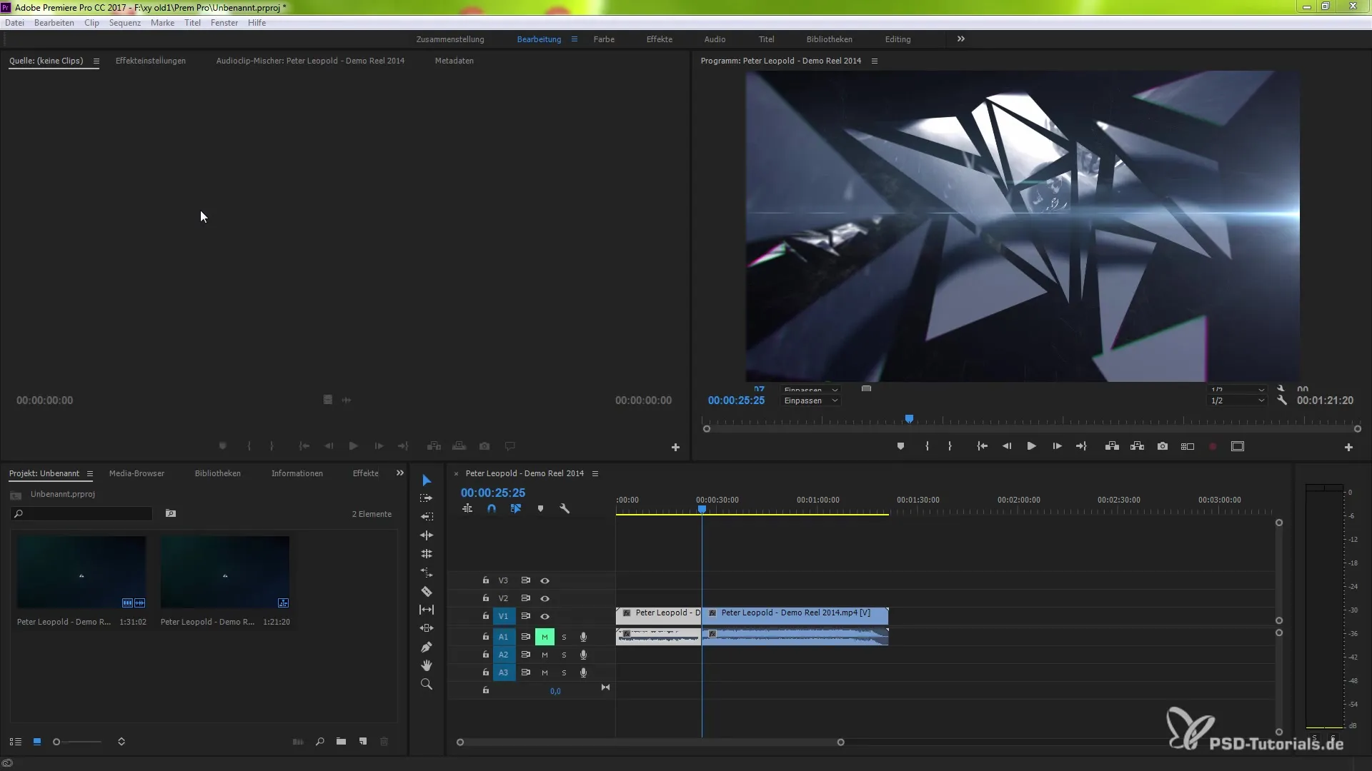Open Einpassen zoom level dropdown
1372x771 pixels.
point(810,400)
